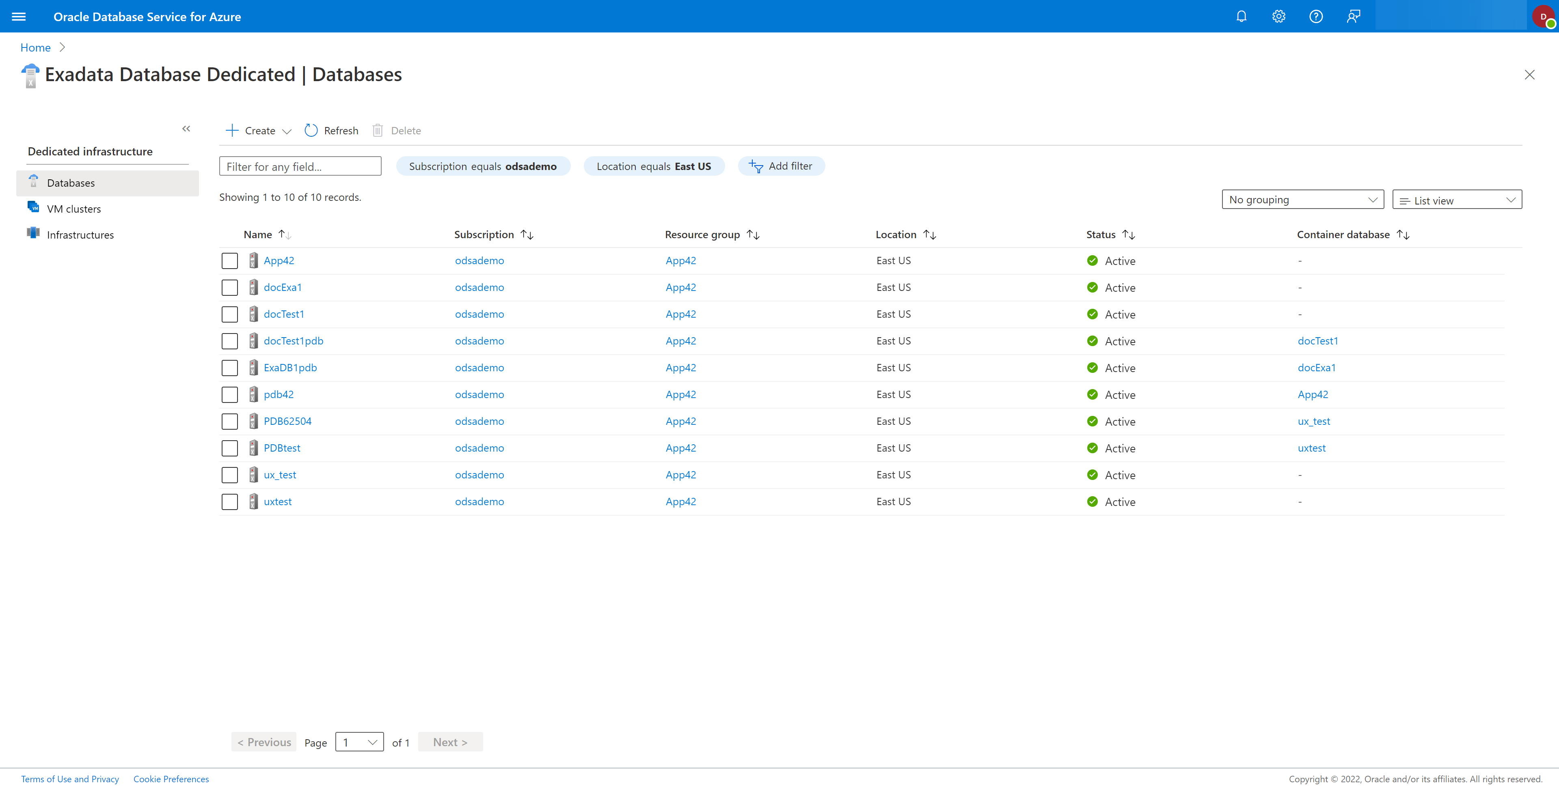Open the help question mark
Image resolution: width=1559 pixels, height=792 pixels.
pos(1316,16)
